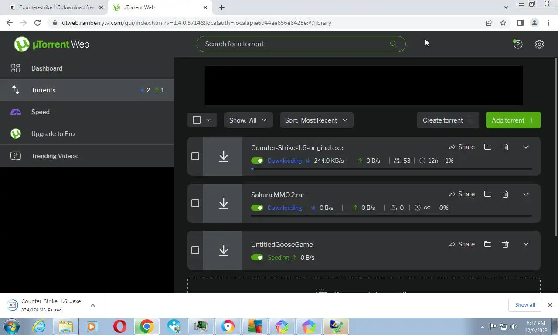Open Speed in sidebar

click(x=87, y=112)
